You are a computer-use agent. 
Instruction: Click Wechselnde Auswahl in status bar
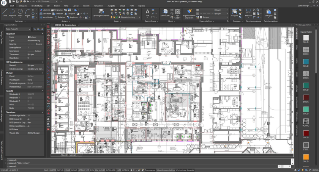185,170
